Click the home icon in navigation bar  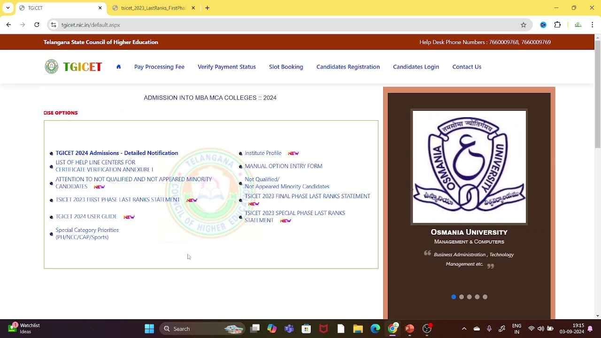pyautogui.click(x=118, y=67)
